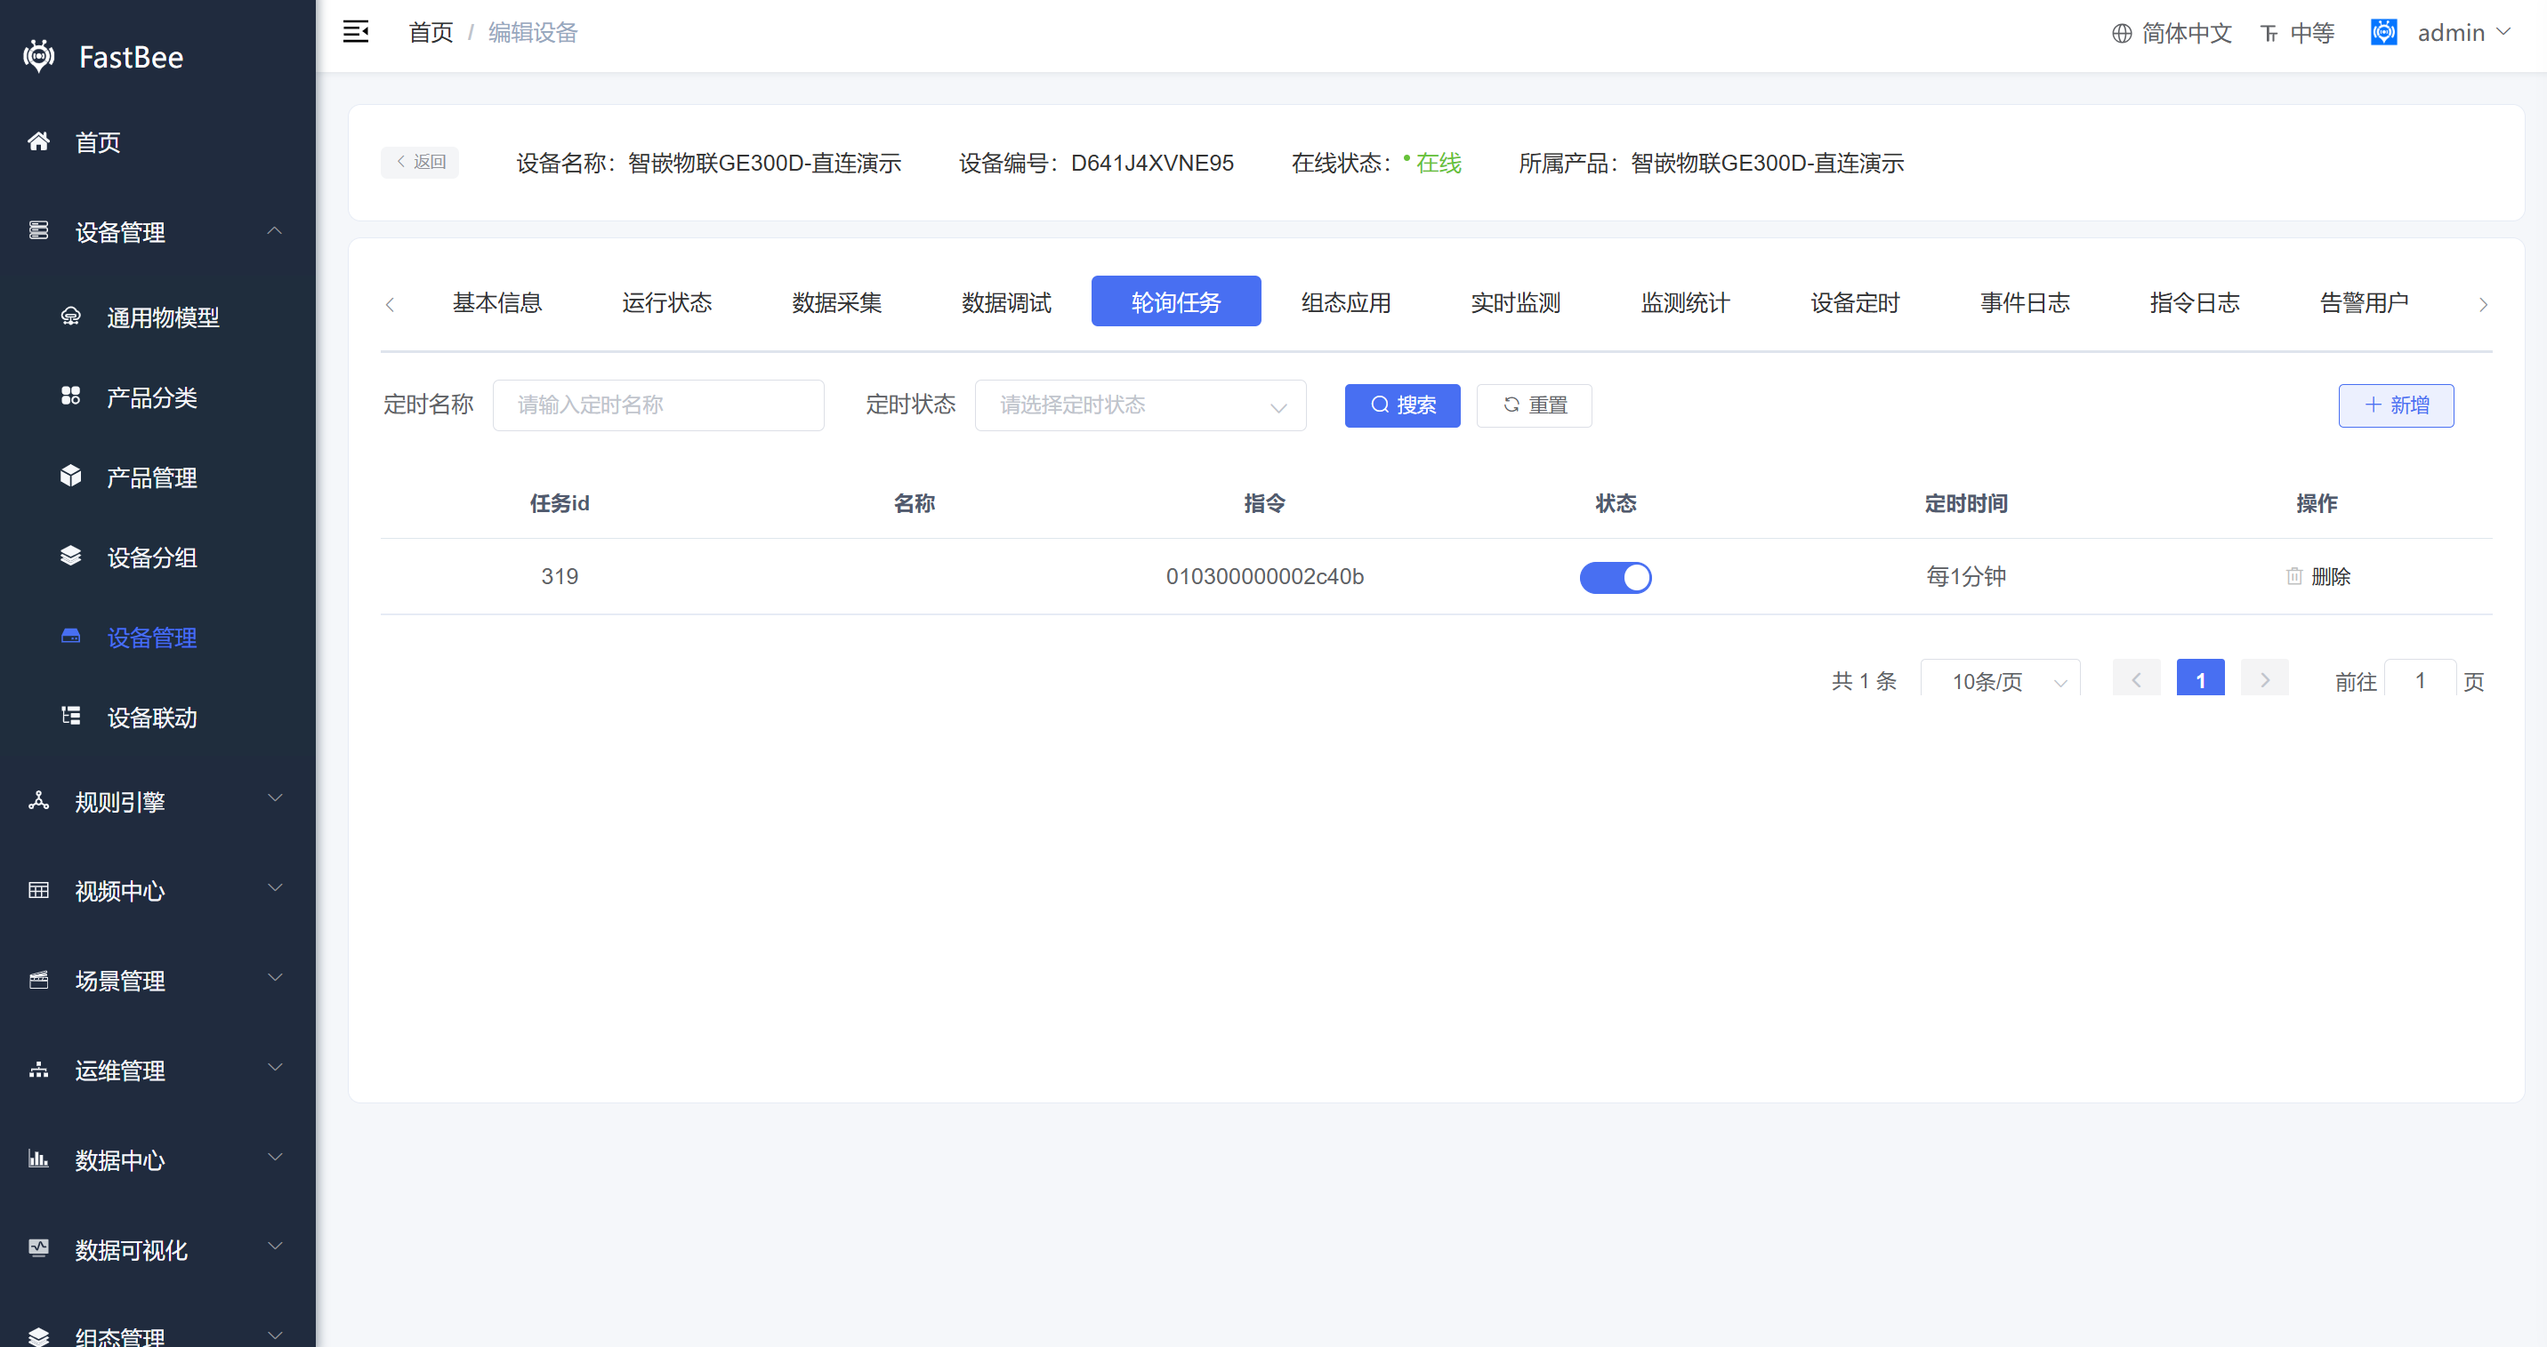Click the 重置 button

coord(1534,405)
